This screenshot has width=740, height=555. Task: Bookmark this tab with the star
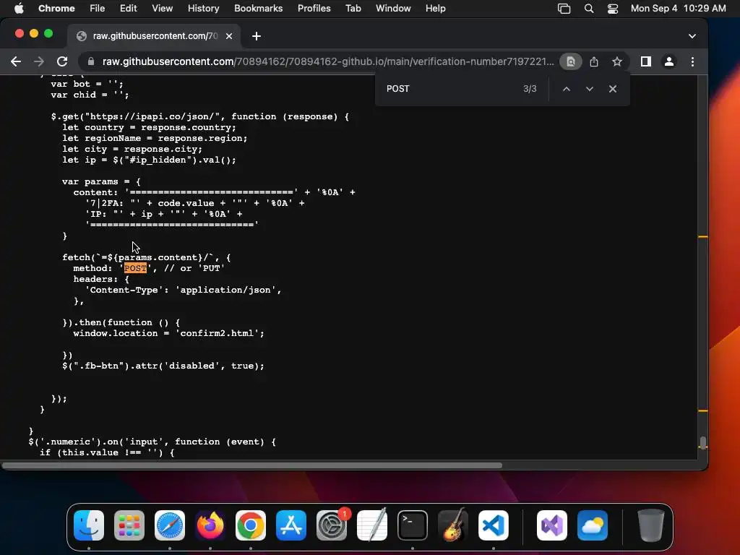pos(617,62)
